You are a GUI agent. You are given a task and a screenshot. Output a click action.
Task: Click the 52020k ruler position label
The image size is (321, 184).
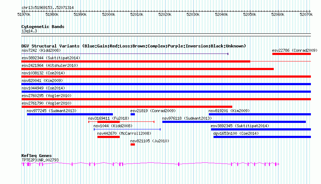pos(165,15)
